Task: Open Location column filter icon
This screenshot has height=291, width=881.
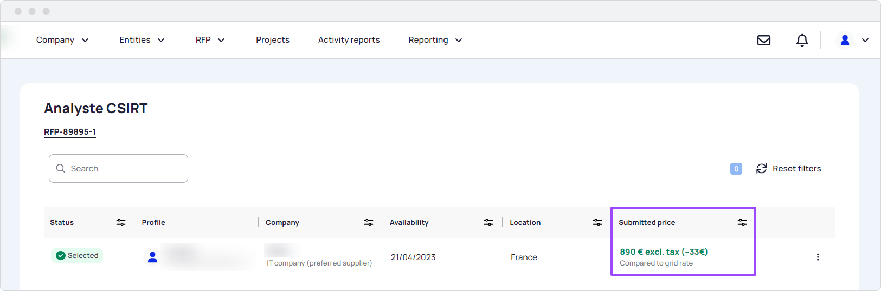Action: click(x=597, y=222)
